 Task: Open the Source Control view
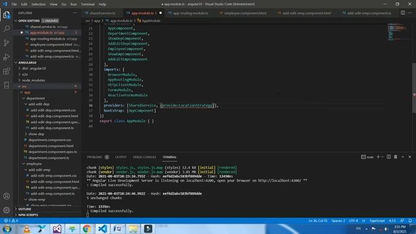(x=6, y=43)
